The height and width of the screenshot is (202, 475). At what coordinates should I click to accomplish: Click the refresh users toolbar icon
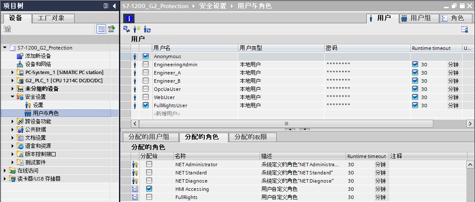(147, 29)
